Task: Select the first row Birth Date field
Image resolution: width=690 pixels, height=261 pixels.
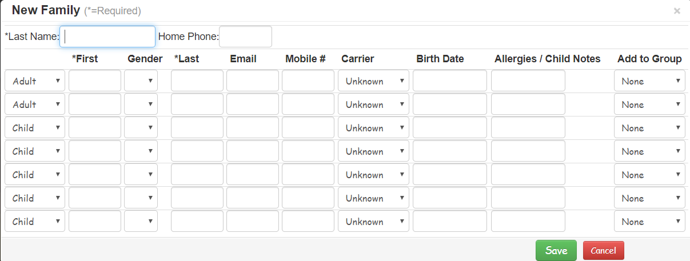Action: pos(450,81)
